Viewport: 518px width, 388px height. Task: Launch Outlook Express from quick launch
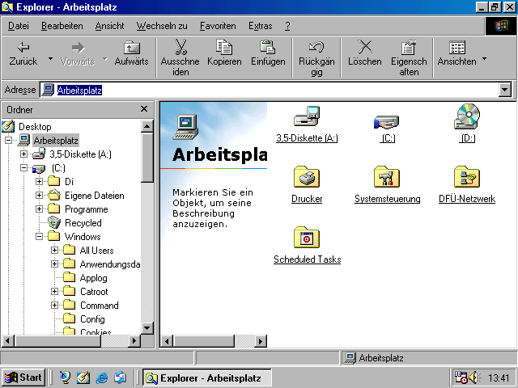[x=120, y=377]
